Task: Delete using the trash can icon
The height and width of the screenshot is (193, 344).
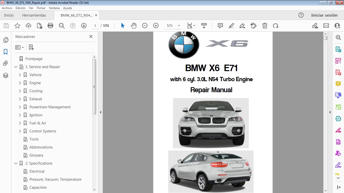Action: tap(265, 26)
